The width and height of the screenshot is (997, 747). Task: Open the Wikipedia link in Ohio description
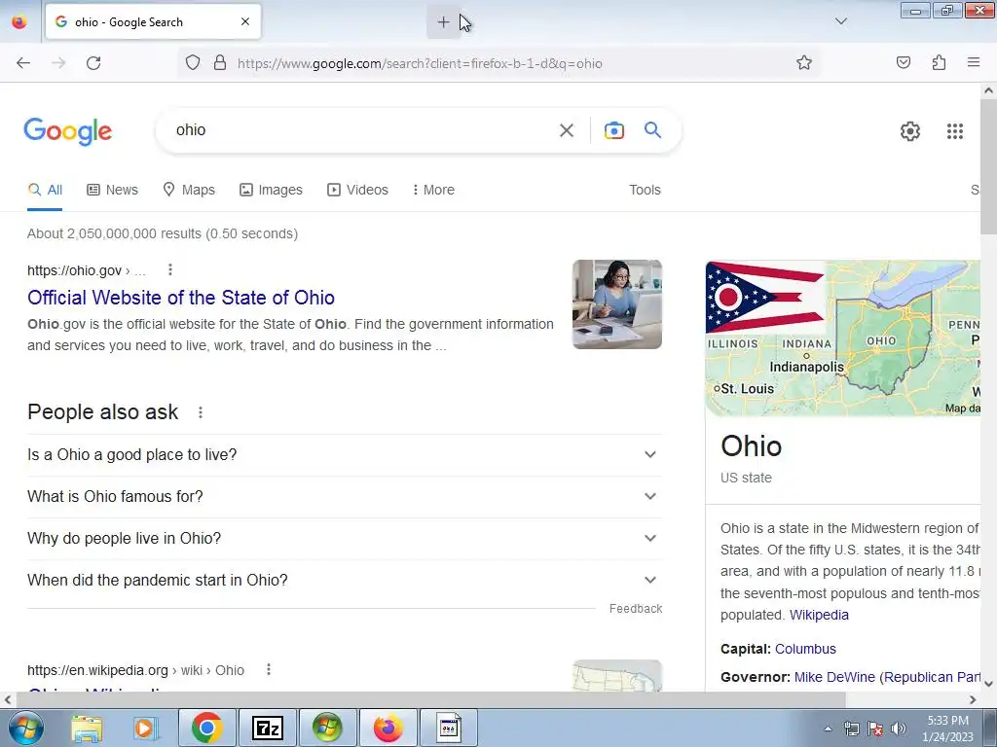(x=819, y=615)
